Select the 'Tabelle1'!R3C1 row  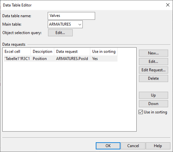(61, 58)
